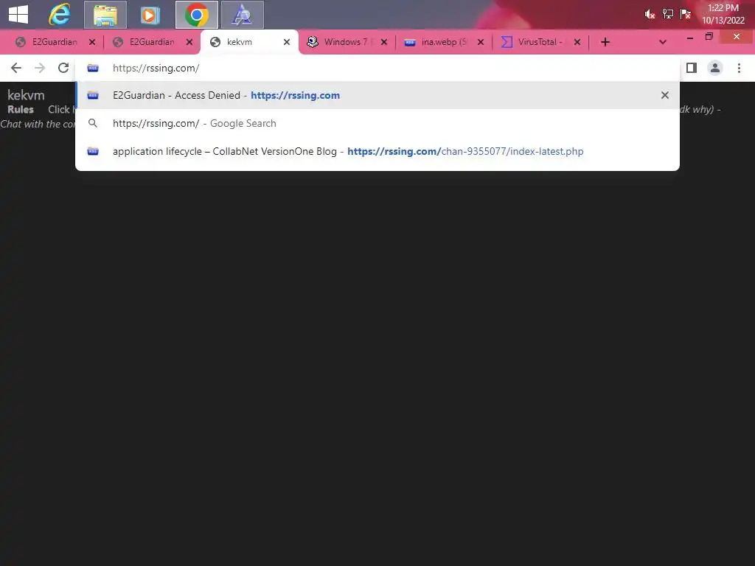Close the VirusTotal tab
755x566 pixels.
coord(577,42)
